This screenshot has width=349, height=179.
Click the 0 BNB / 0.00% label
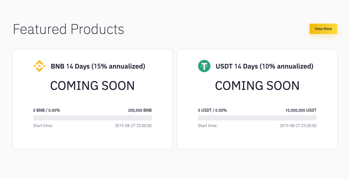tap(47, 110)
